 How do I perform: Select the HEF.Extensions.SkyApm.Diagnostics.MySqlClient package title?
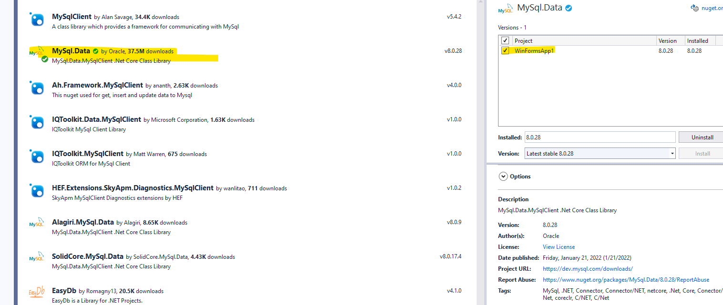[x=132, y=188]
